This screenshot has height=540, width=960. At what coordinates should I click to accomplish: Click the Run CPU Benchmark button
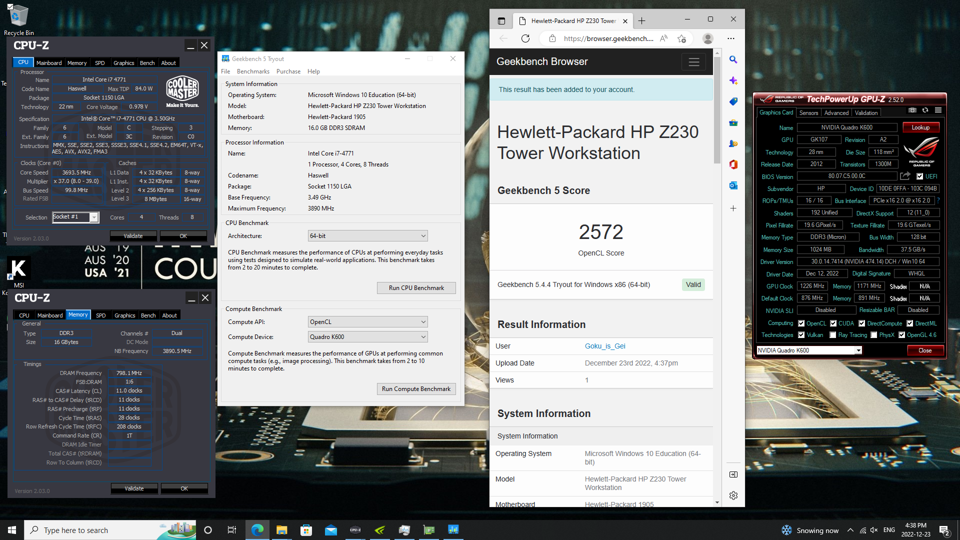416,288
